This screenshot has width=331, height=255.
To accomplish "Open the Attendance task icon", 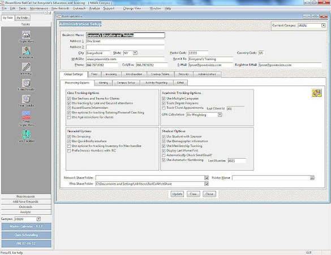I will pyautogui.click(x=26, y=51).
